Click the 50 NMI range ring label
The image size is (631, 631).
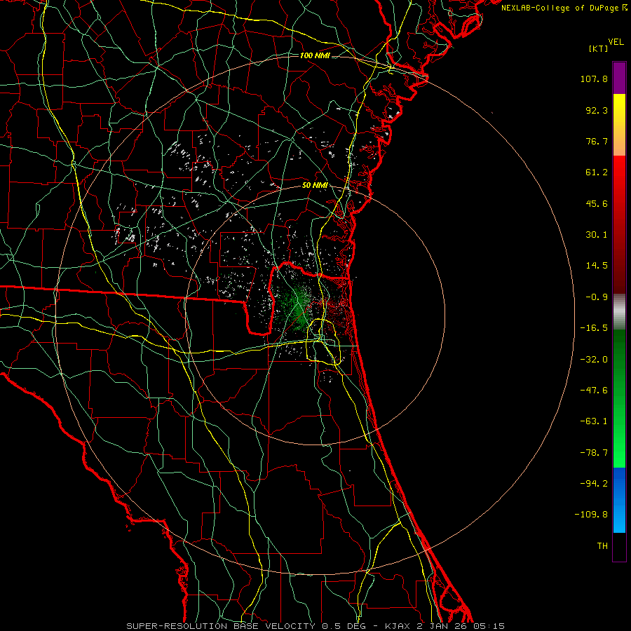coord(315,186)
